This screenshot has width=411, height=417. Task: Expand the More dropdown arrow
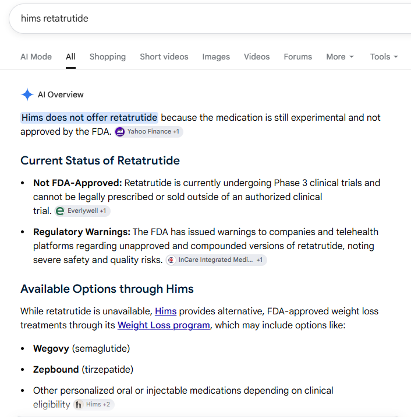pyautogui.click(x=352, y=57)
